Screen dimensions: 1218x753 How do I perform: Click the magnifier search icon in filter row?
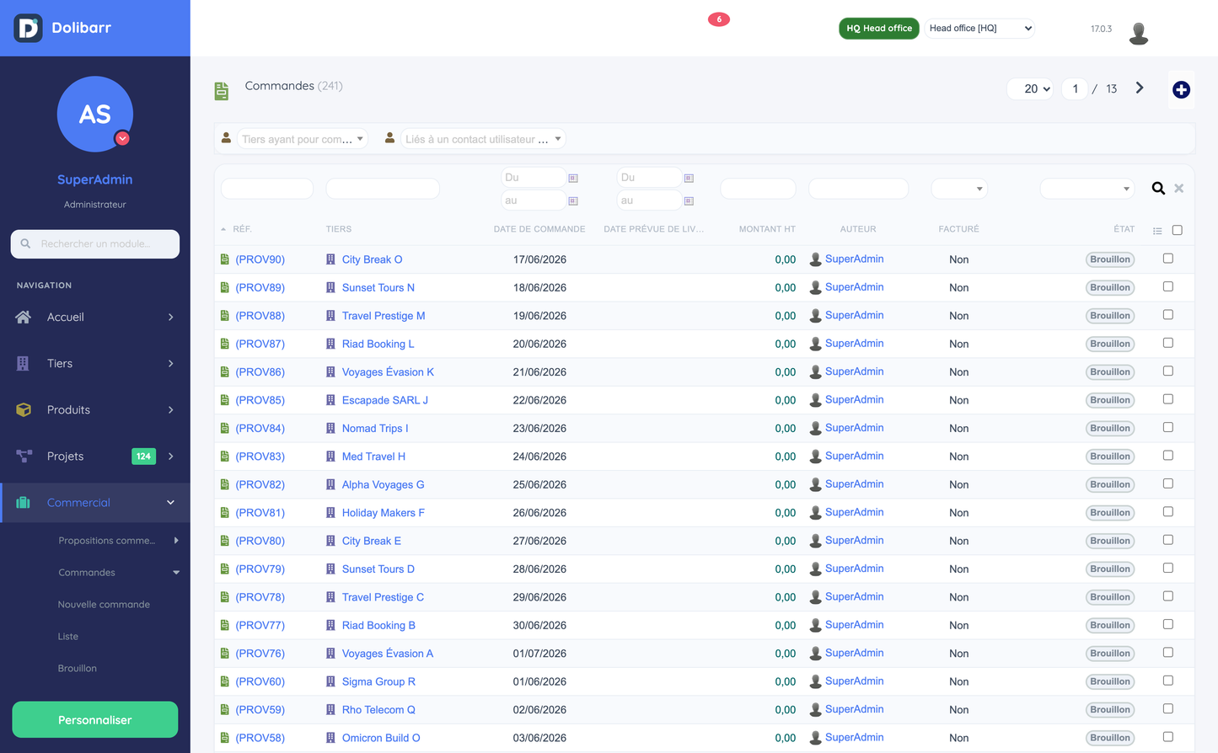click(x=1158, y=189)
